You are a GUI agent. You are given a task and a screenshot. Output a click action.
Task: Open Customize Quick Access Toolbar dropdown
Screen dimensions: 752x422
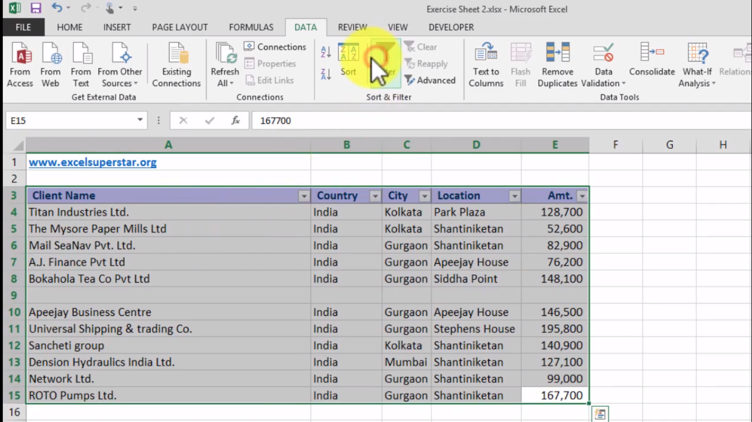click(x=135, y=9)
